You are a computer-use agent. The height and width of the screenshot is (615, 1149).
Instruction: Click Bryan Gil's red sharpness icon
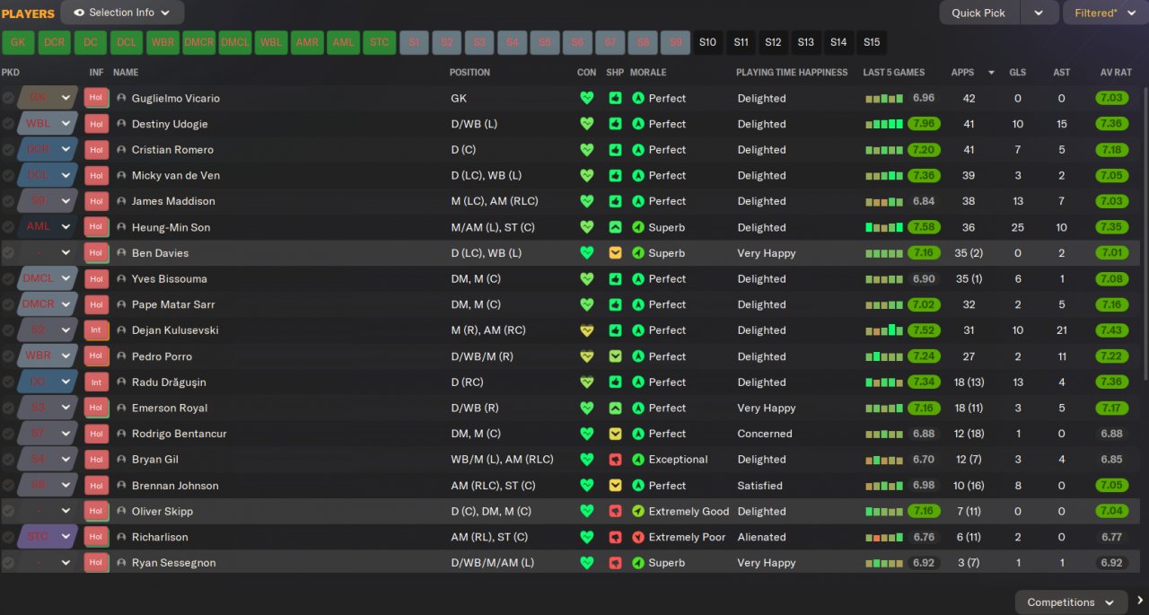click(x=615, y=460)
